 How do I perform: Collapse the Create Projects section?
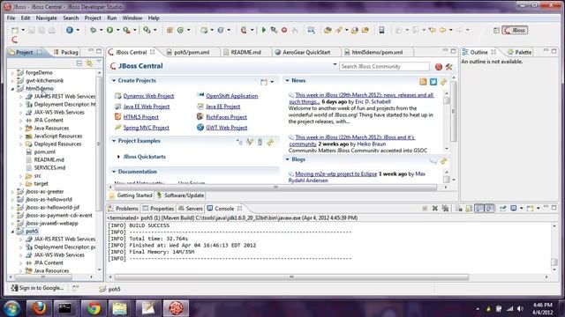[114, 80]
